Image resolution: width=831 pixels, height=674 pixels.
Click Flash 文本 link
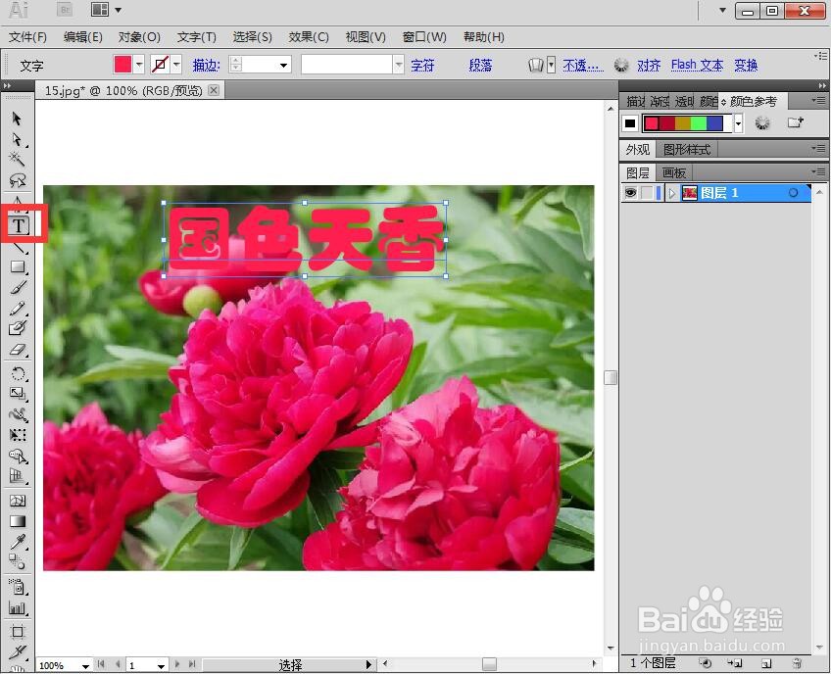point(697,66)
